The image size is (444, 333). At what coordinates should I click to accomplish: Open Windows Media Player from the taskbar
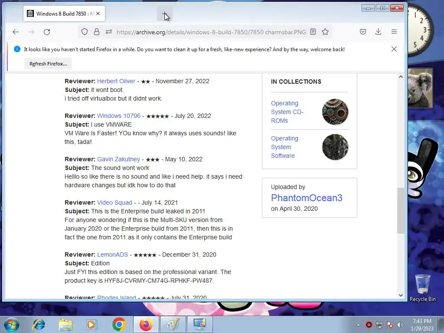(x=91, y=324)
